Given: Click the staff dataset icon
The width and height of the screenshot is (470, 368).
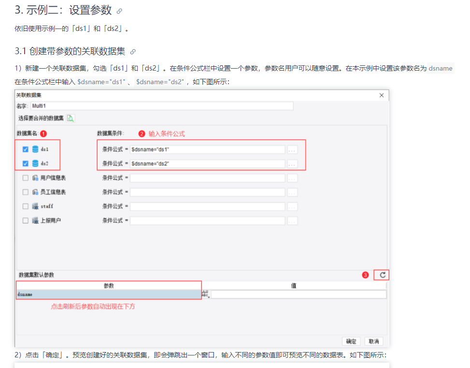Looking at the screenshot, I should coord(35,206).
